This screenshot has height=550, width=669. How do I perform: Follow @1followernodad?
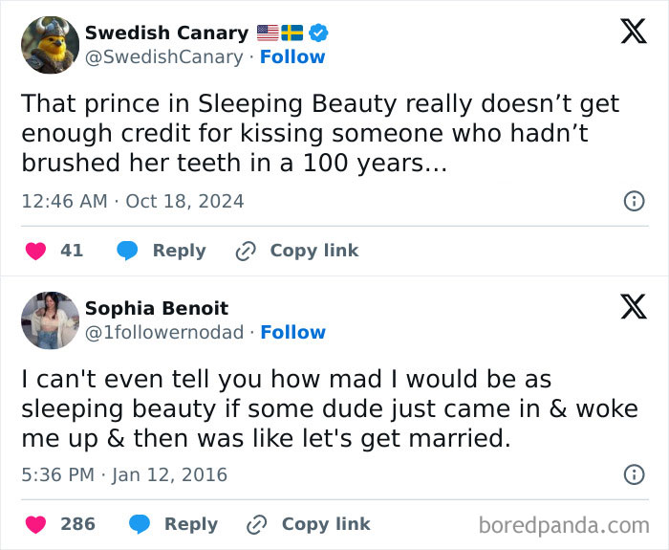pos(292,332)
